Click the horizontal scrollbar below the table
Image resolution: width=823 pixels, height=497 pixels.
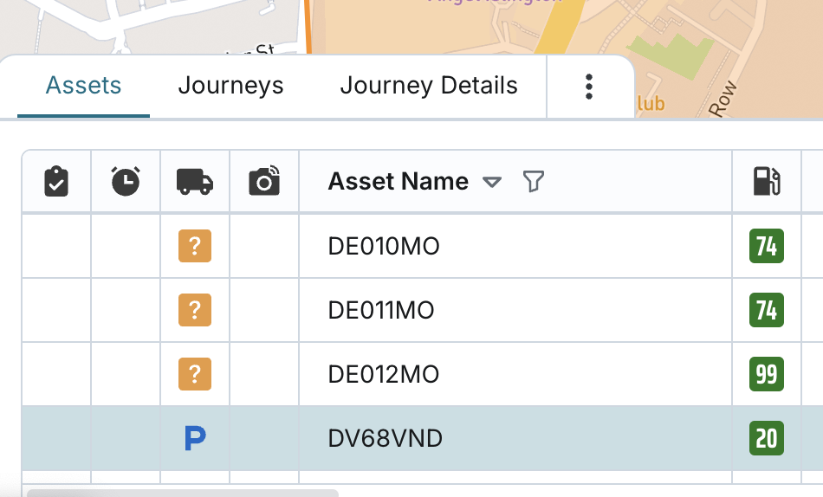[182, 493]
